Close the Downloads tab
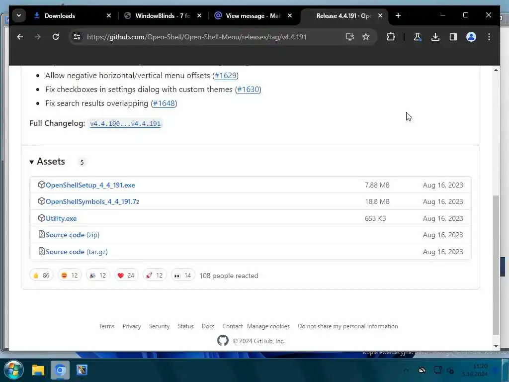Viewport: 509px width, 382px height. pyautogui.click(x=109, y=15)
